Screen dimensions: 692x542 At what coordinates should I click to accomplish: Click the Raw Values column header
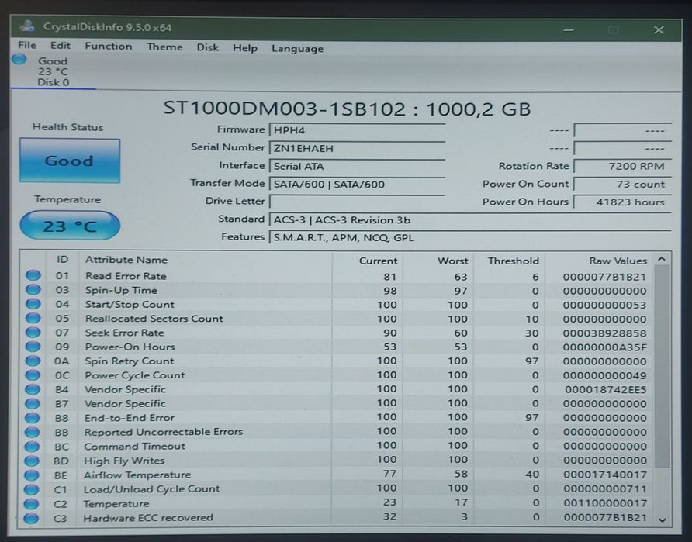click(x=618, y=261)
